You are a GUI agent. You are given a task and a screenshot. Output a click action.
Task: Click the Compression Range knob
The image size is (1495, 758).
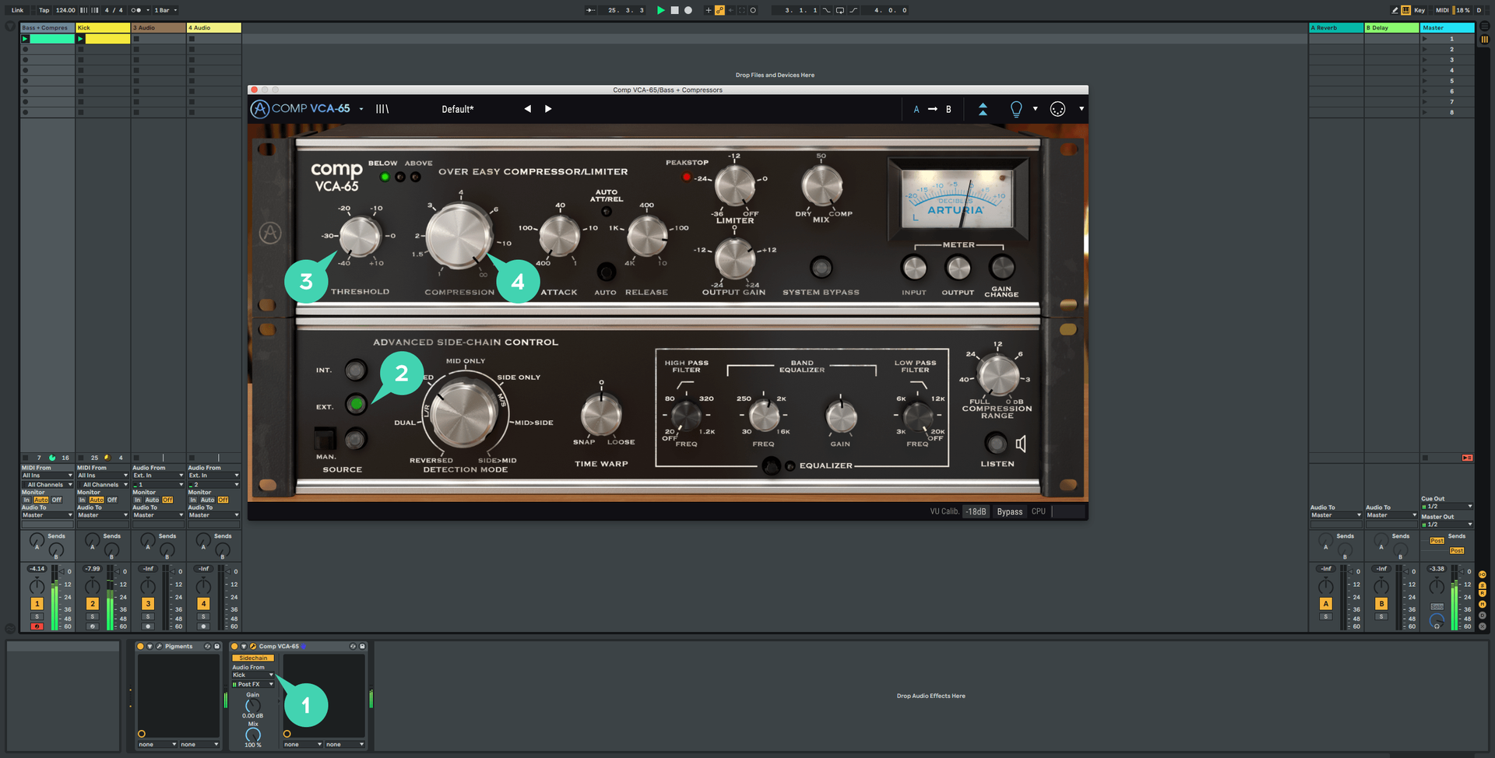[x=997, y=375]
